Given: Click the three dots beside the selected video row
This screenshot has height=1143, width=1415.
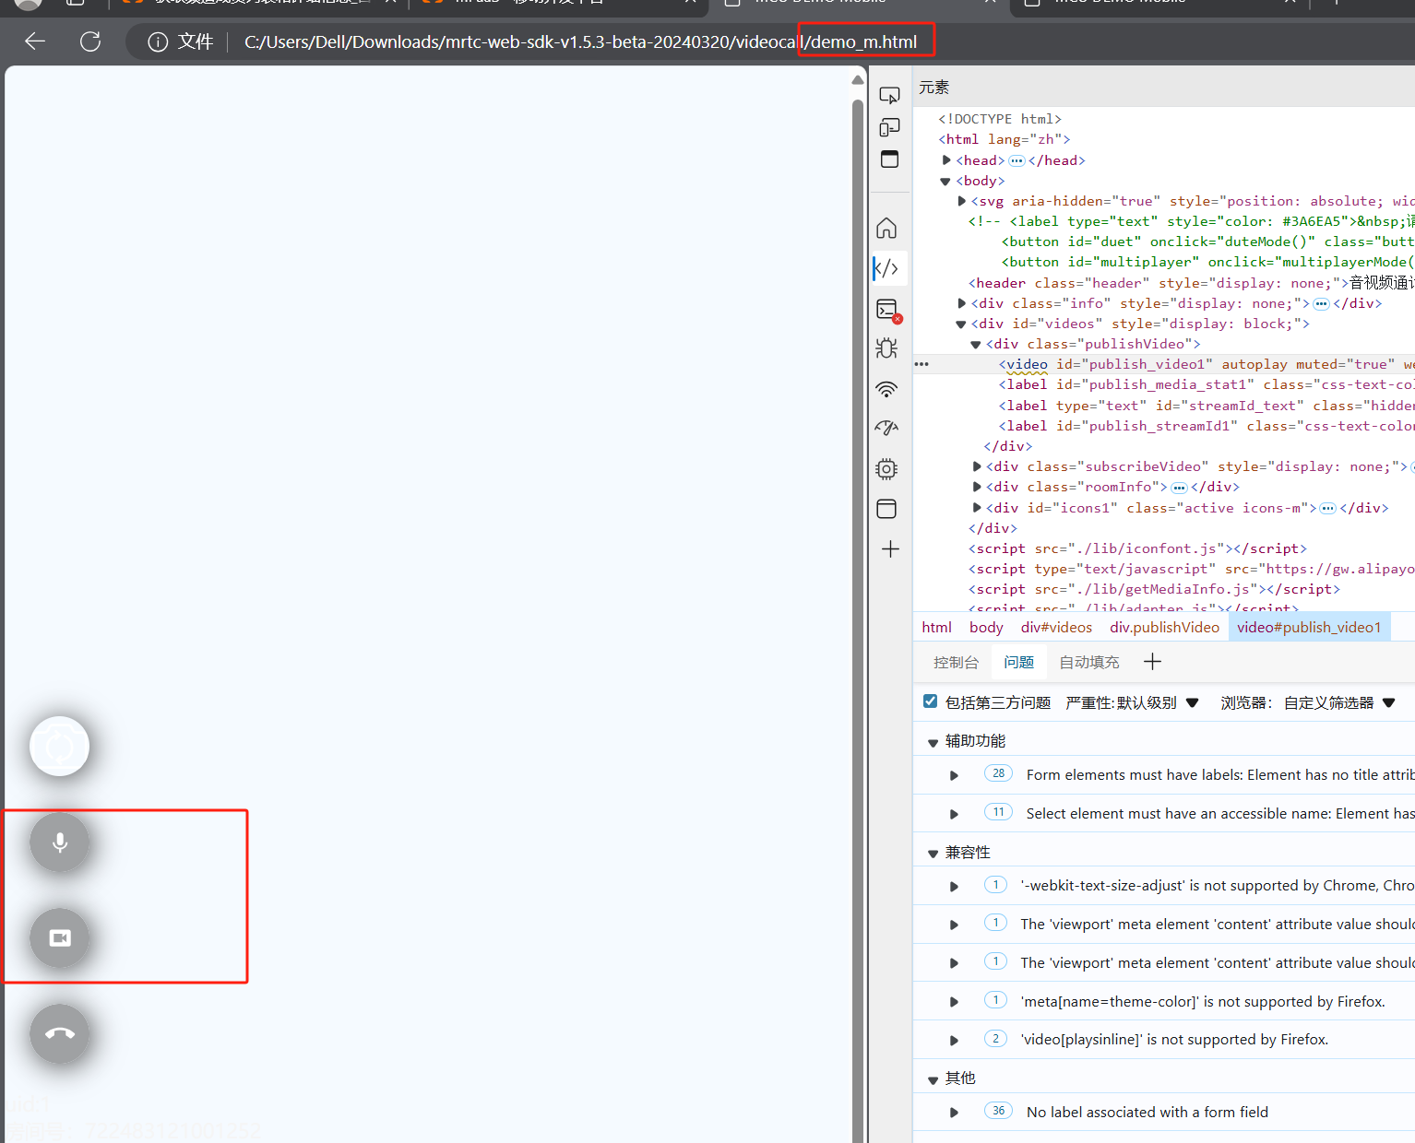Looking at the screenshot, I should [922, 364].
